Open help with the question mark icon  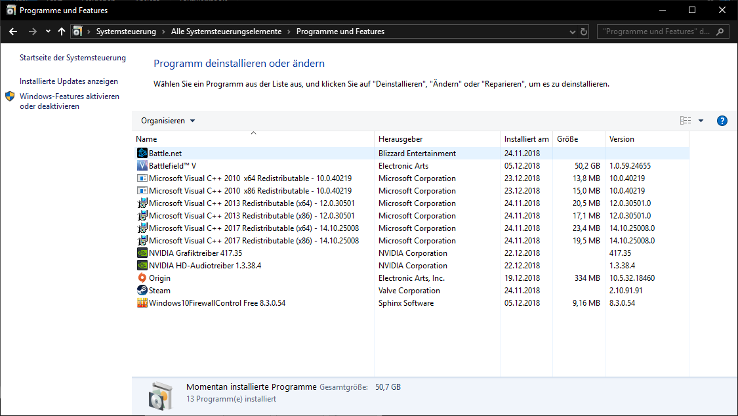click(722, 121)
